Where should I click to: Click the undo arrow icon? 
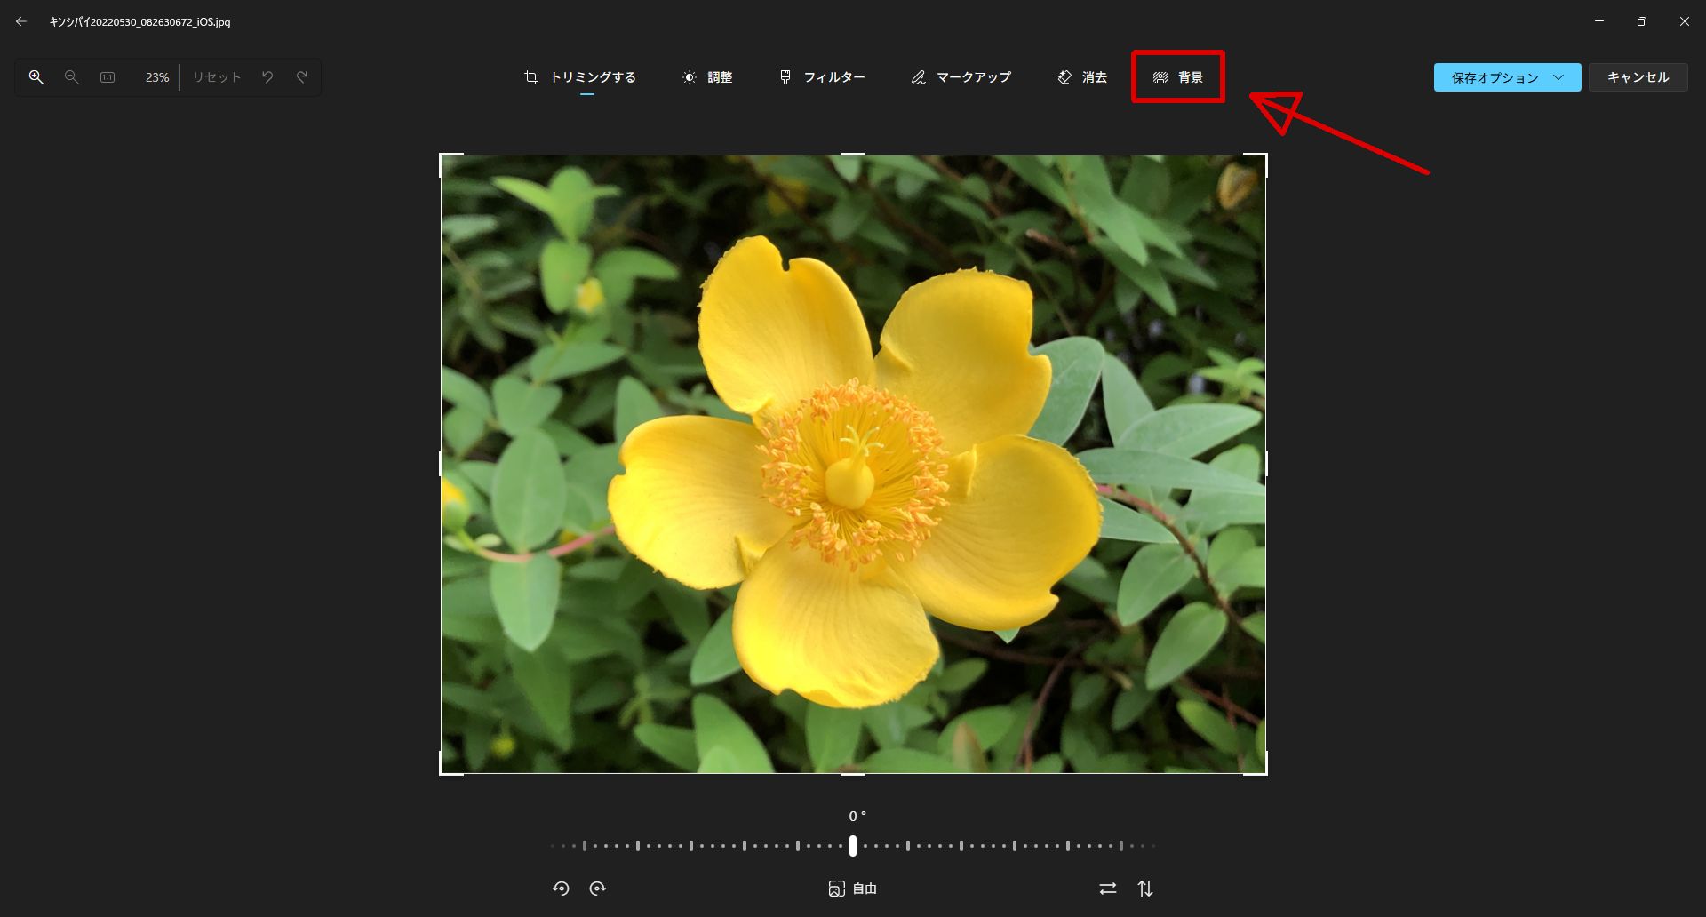click(267, 77)
